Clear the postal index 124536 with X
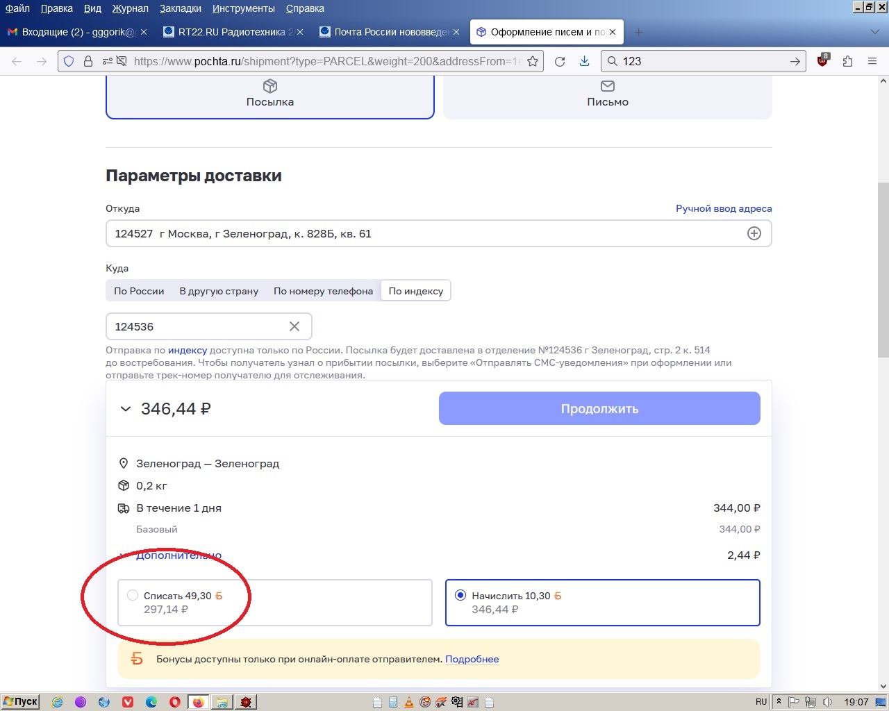This screenshot has height=711, width=889. [x=294, y=326]
